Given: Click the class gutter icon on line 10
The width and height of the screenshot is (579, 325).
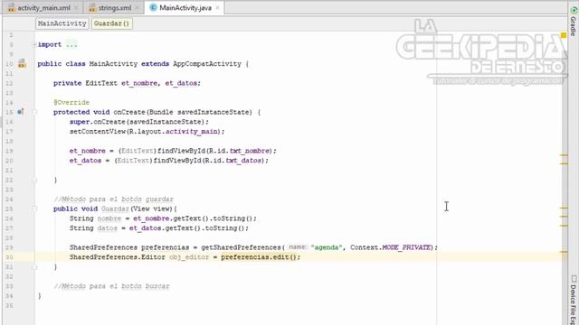Looking at the screenshot, I should click(x=22, y=63).
